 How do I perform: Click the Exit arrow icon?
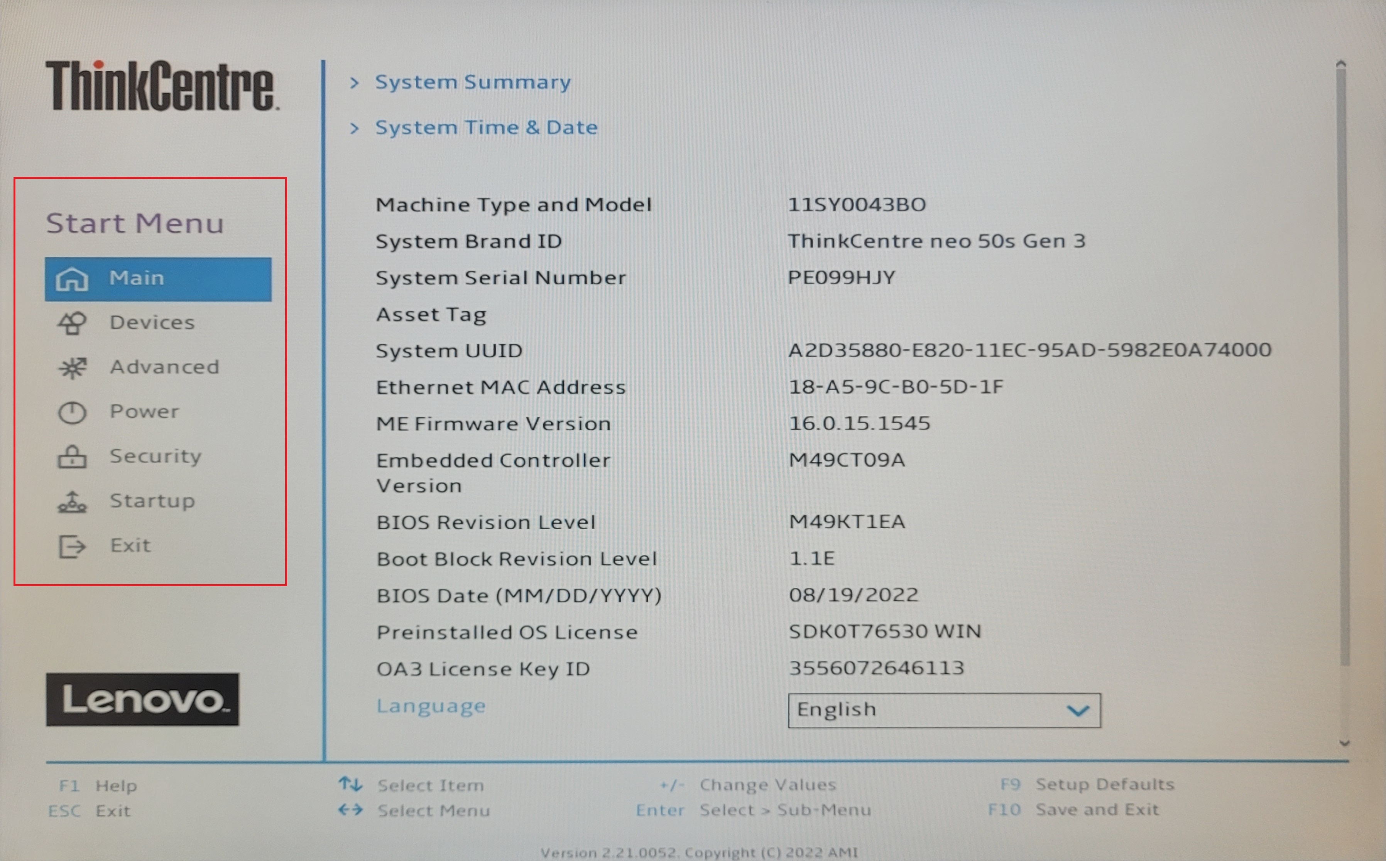click(72, 546)
